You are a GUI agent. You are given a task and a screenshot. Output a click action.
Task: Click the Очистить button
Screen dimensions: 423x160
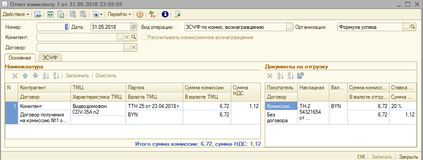pos(106,76)
